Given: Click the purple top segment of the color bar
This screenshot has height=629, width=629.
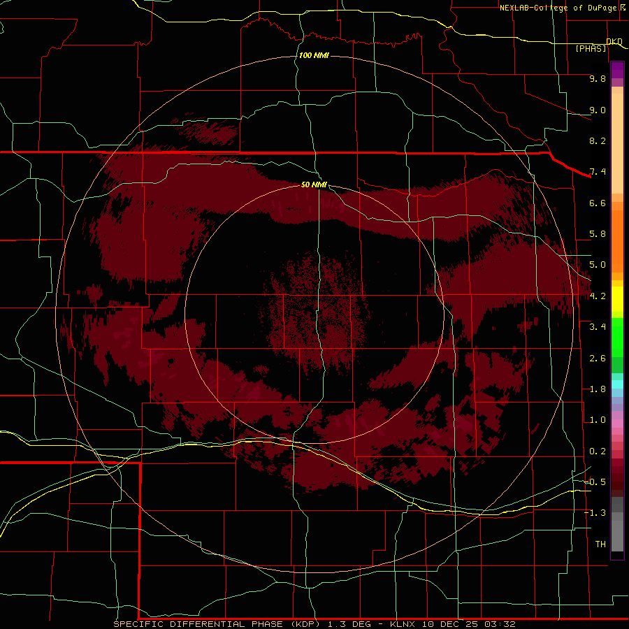Looking at the screenshot, I should click(617, 70).
